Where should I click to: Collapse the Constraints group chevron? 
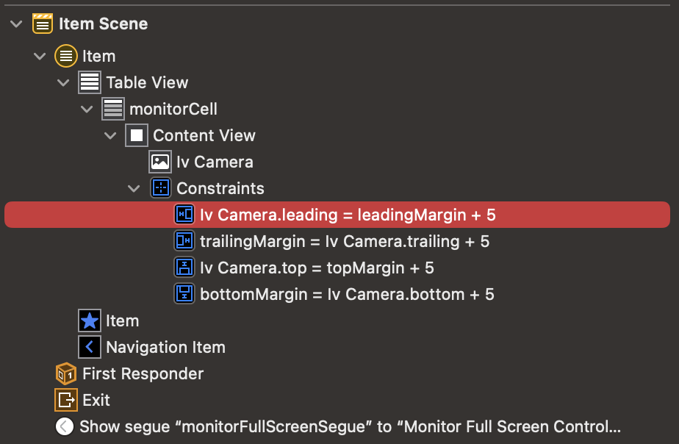click(134, 188)
